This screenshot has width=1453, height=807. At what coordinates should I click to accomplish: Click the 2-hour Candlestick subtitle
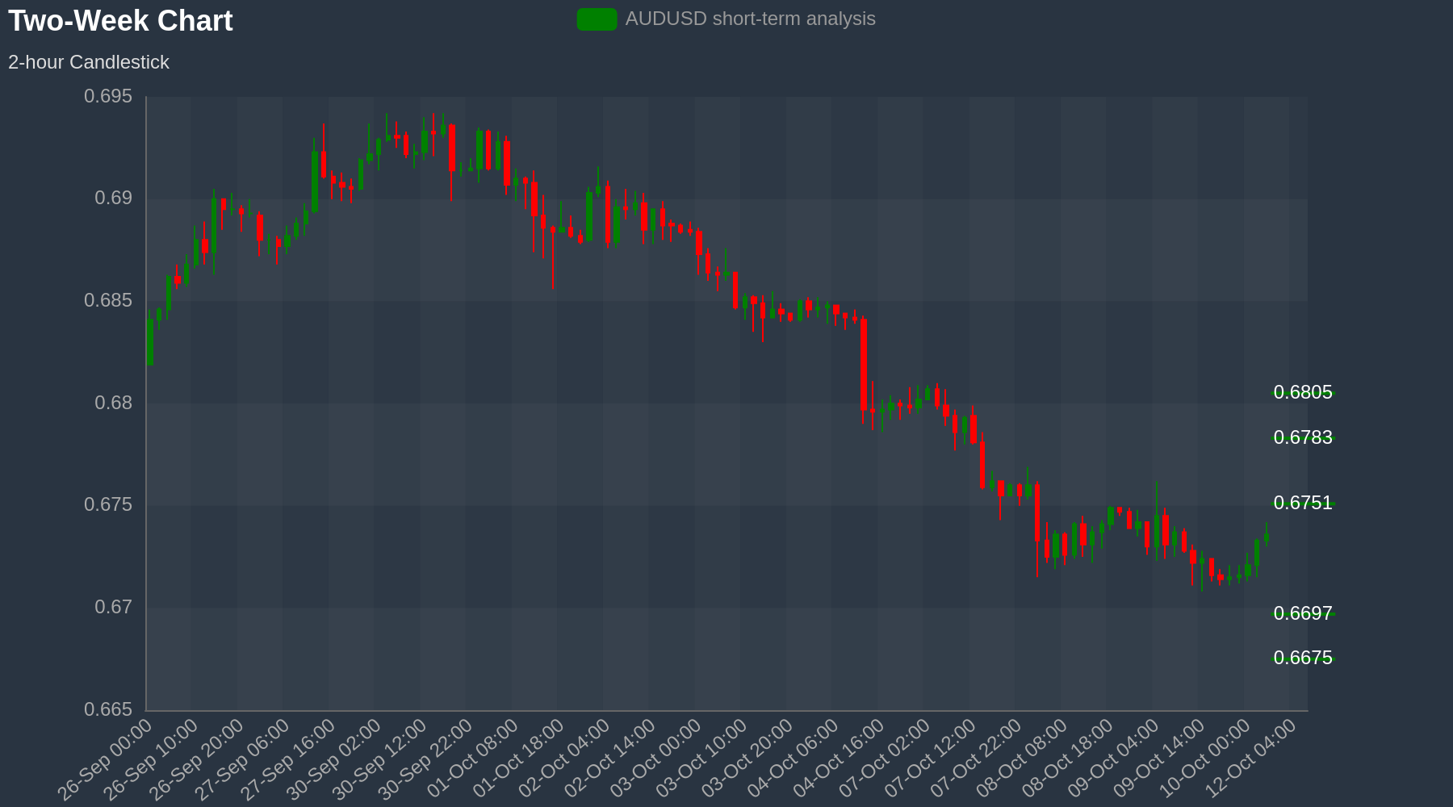89,62
